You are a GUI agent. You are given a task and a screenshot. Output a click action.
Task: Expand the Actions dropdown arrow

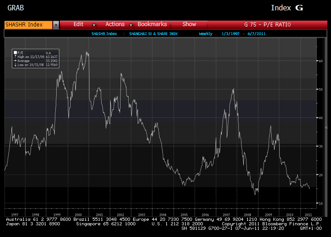[131, 25]
